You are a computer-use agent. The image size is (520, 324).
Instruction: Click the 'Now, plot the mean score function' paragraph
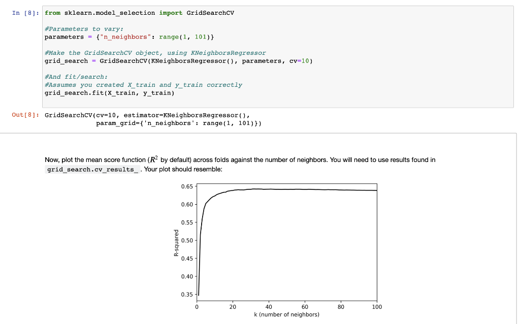coord(240,165)
